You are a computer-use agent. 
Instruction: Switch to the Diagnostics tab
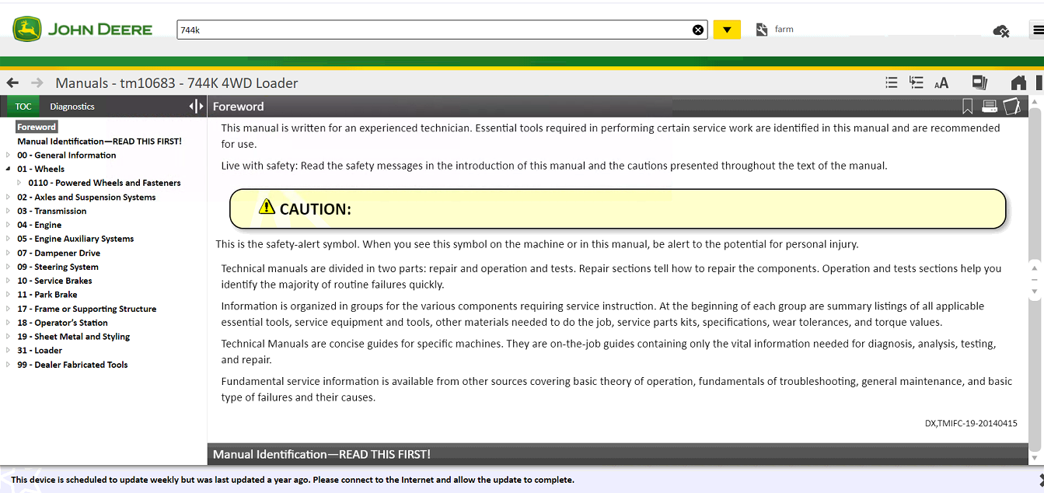point(72,106)
